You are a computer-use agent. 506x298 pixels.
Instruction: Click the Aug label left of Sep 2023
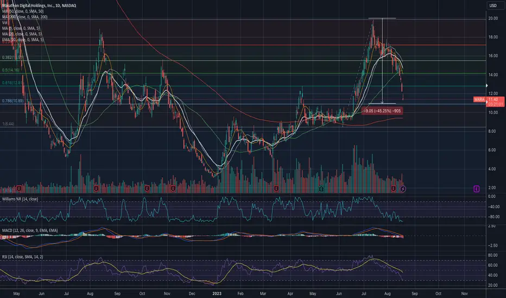point(388,294)
